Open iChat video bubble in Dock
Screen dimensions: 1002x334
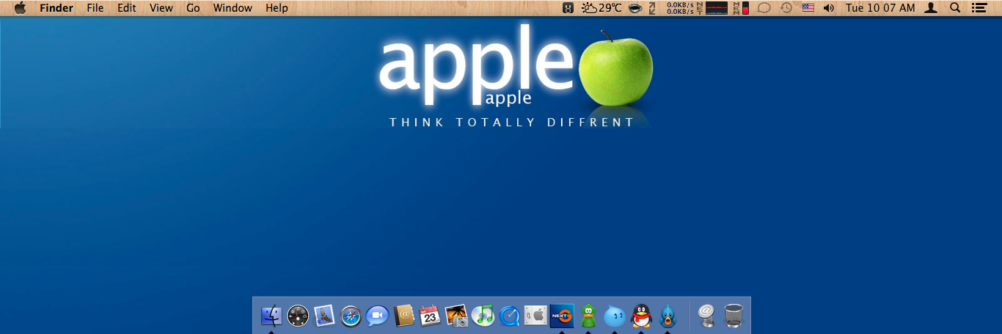377,316
